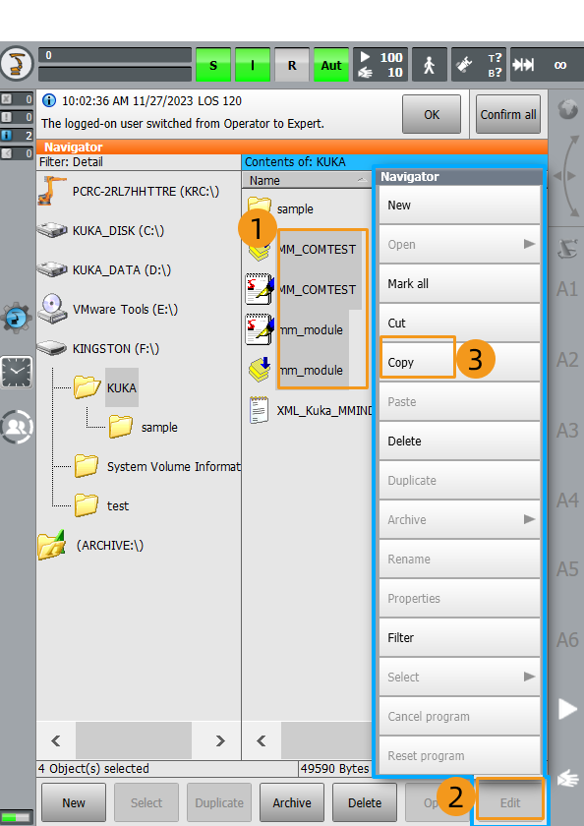Select KUKA_DISK (C:\) drive
Image resolution: width=584 pixels, height=826 pixels.
tap(100, 230)
